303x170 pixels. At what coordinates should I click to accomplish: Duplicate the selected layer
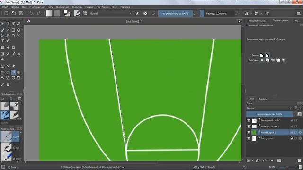point(258,161)
